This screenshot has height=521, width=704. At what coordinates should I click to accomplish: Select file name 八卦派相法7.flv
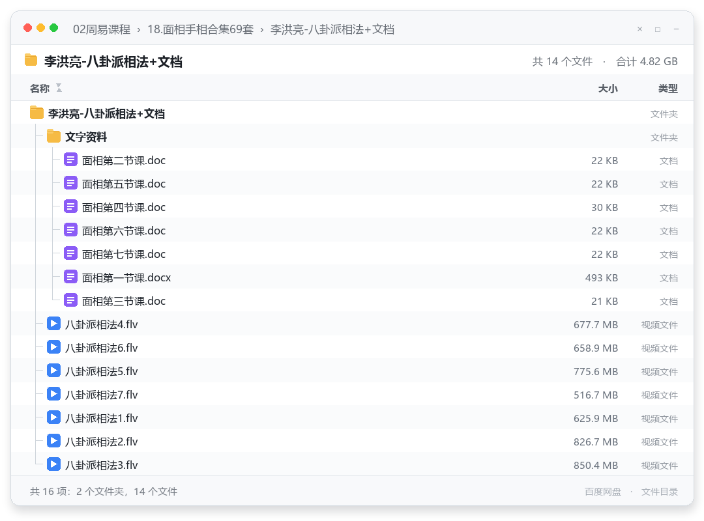pos(102,395)
